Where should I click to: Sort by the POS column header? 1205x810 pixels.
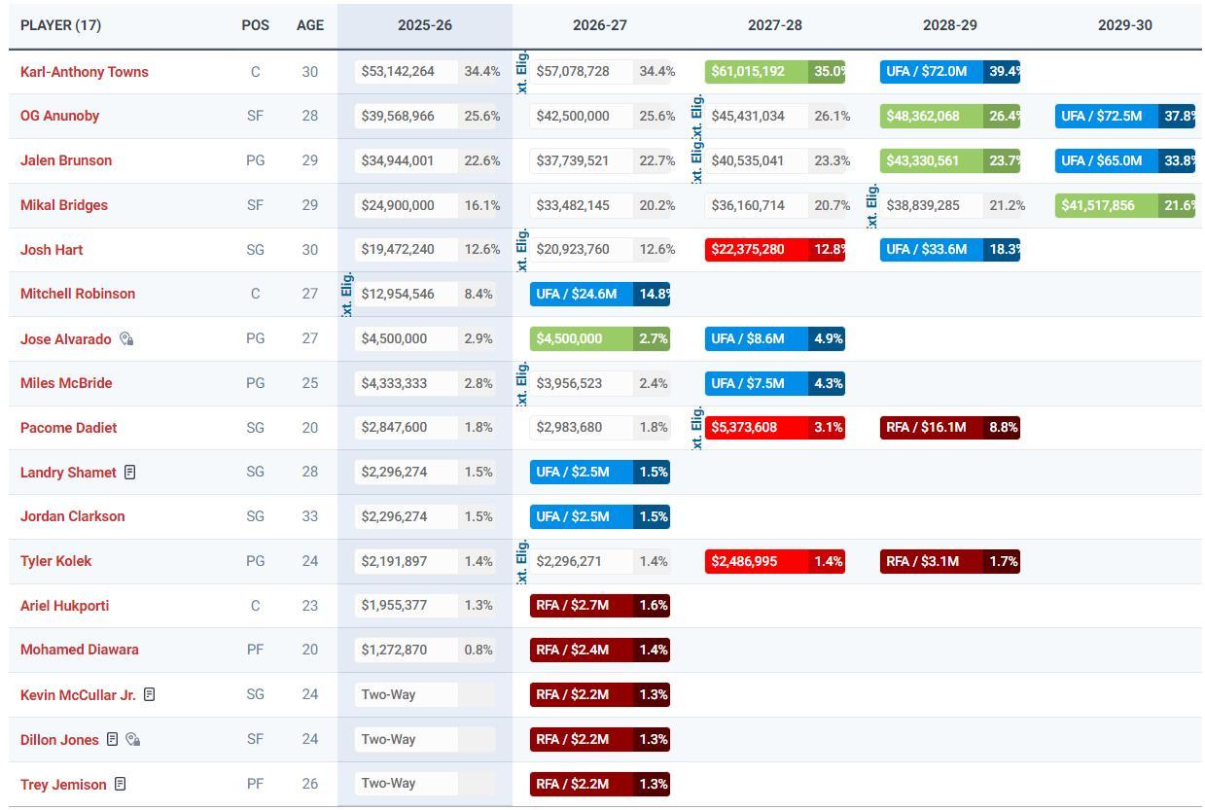(x=255, y=25)
